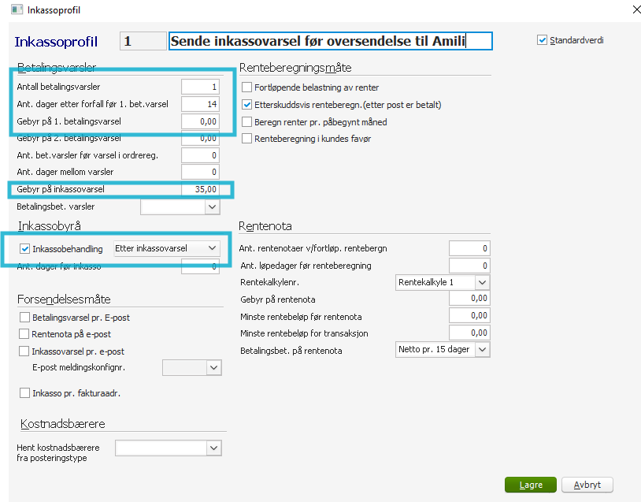641x502 pixels.
Task: Open the Rentekalkyle 1 dropdown
Action: (482, 282)
